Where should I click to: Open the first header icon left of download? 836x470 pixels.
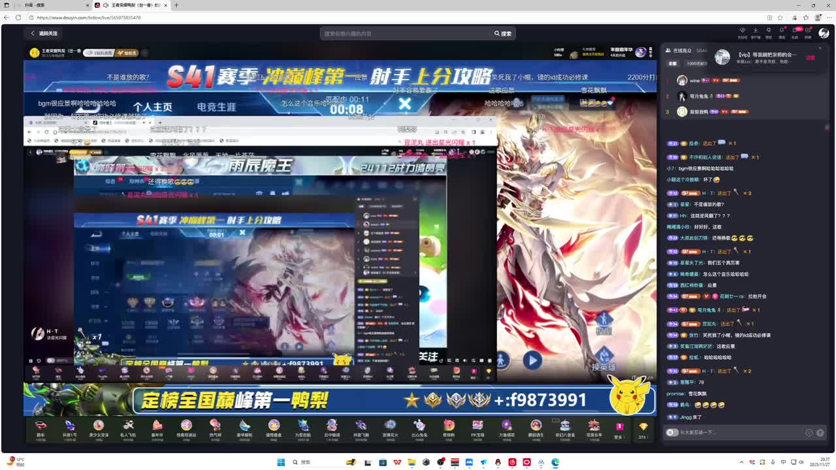tap(743, 30)
